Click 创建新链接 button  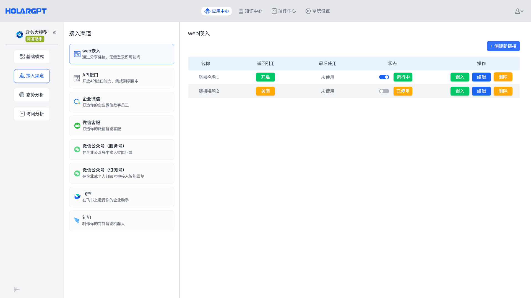pyautogui.click(x=503, y=46)
